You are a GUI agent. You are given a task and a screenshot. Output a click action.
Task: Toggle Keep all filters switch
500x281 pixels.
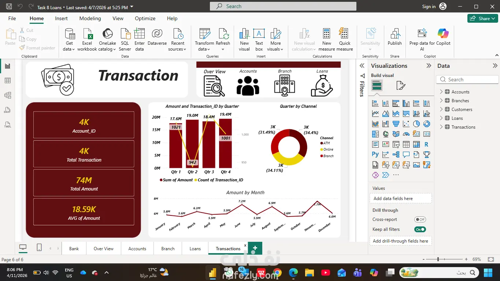(x=420, y=229)
